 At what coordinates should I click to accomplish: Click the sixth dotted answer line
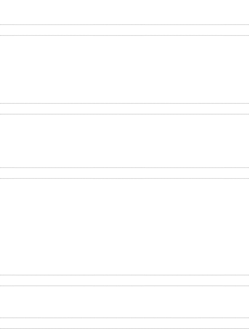pos(125,178)
